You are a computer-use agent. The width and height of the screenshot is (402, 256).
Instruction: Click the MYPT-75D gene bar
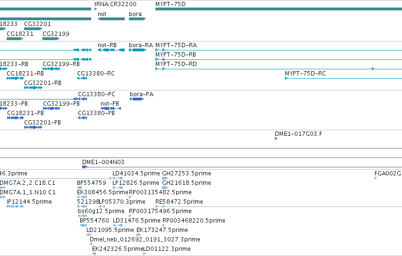pyautogui.click(x=279, y=9)
